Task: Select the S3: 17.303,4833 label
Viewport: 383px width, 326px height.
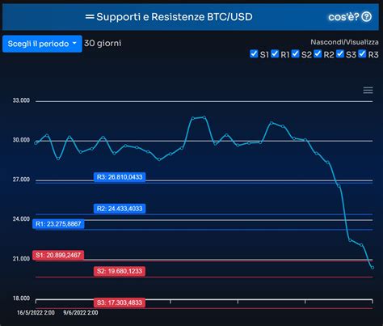Action: click(120, 303)
